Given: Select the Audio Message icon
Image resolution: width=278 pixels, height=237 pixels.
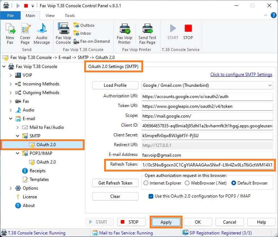Looking at the screenshot, I should [x=42, y=34].
